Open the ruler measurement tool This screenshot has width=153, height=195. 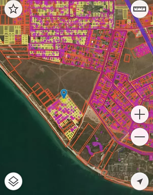click(x=140, y=9)
